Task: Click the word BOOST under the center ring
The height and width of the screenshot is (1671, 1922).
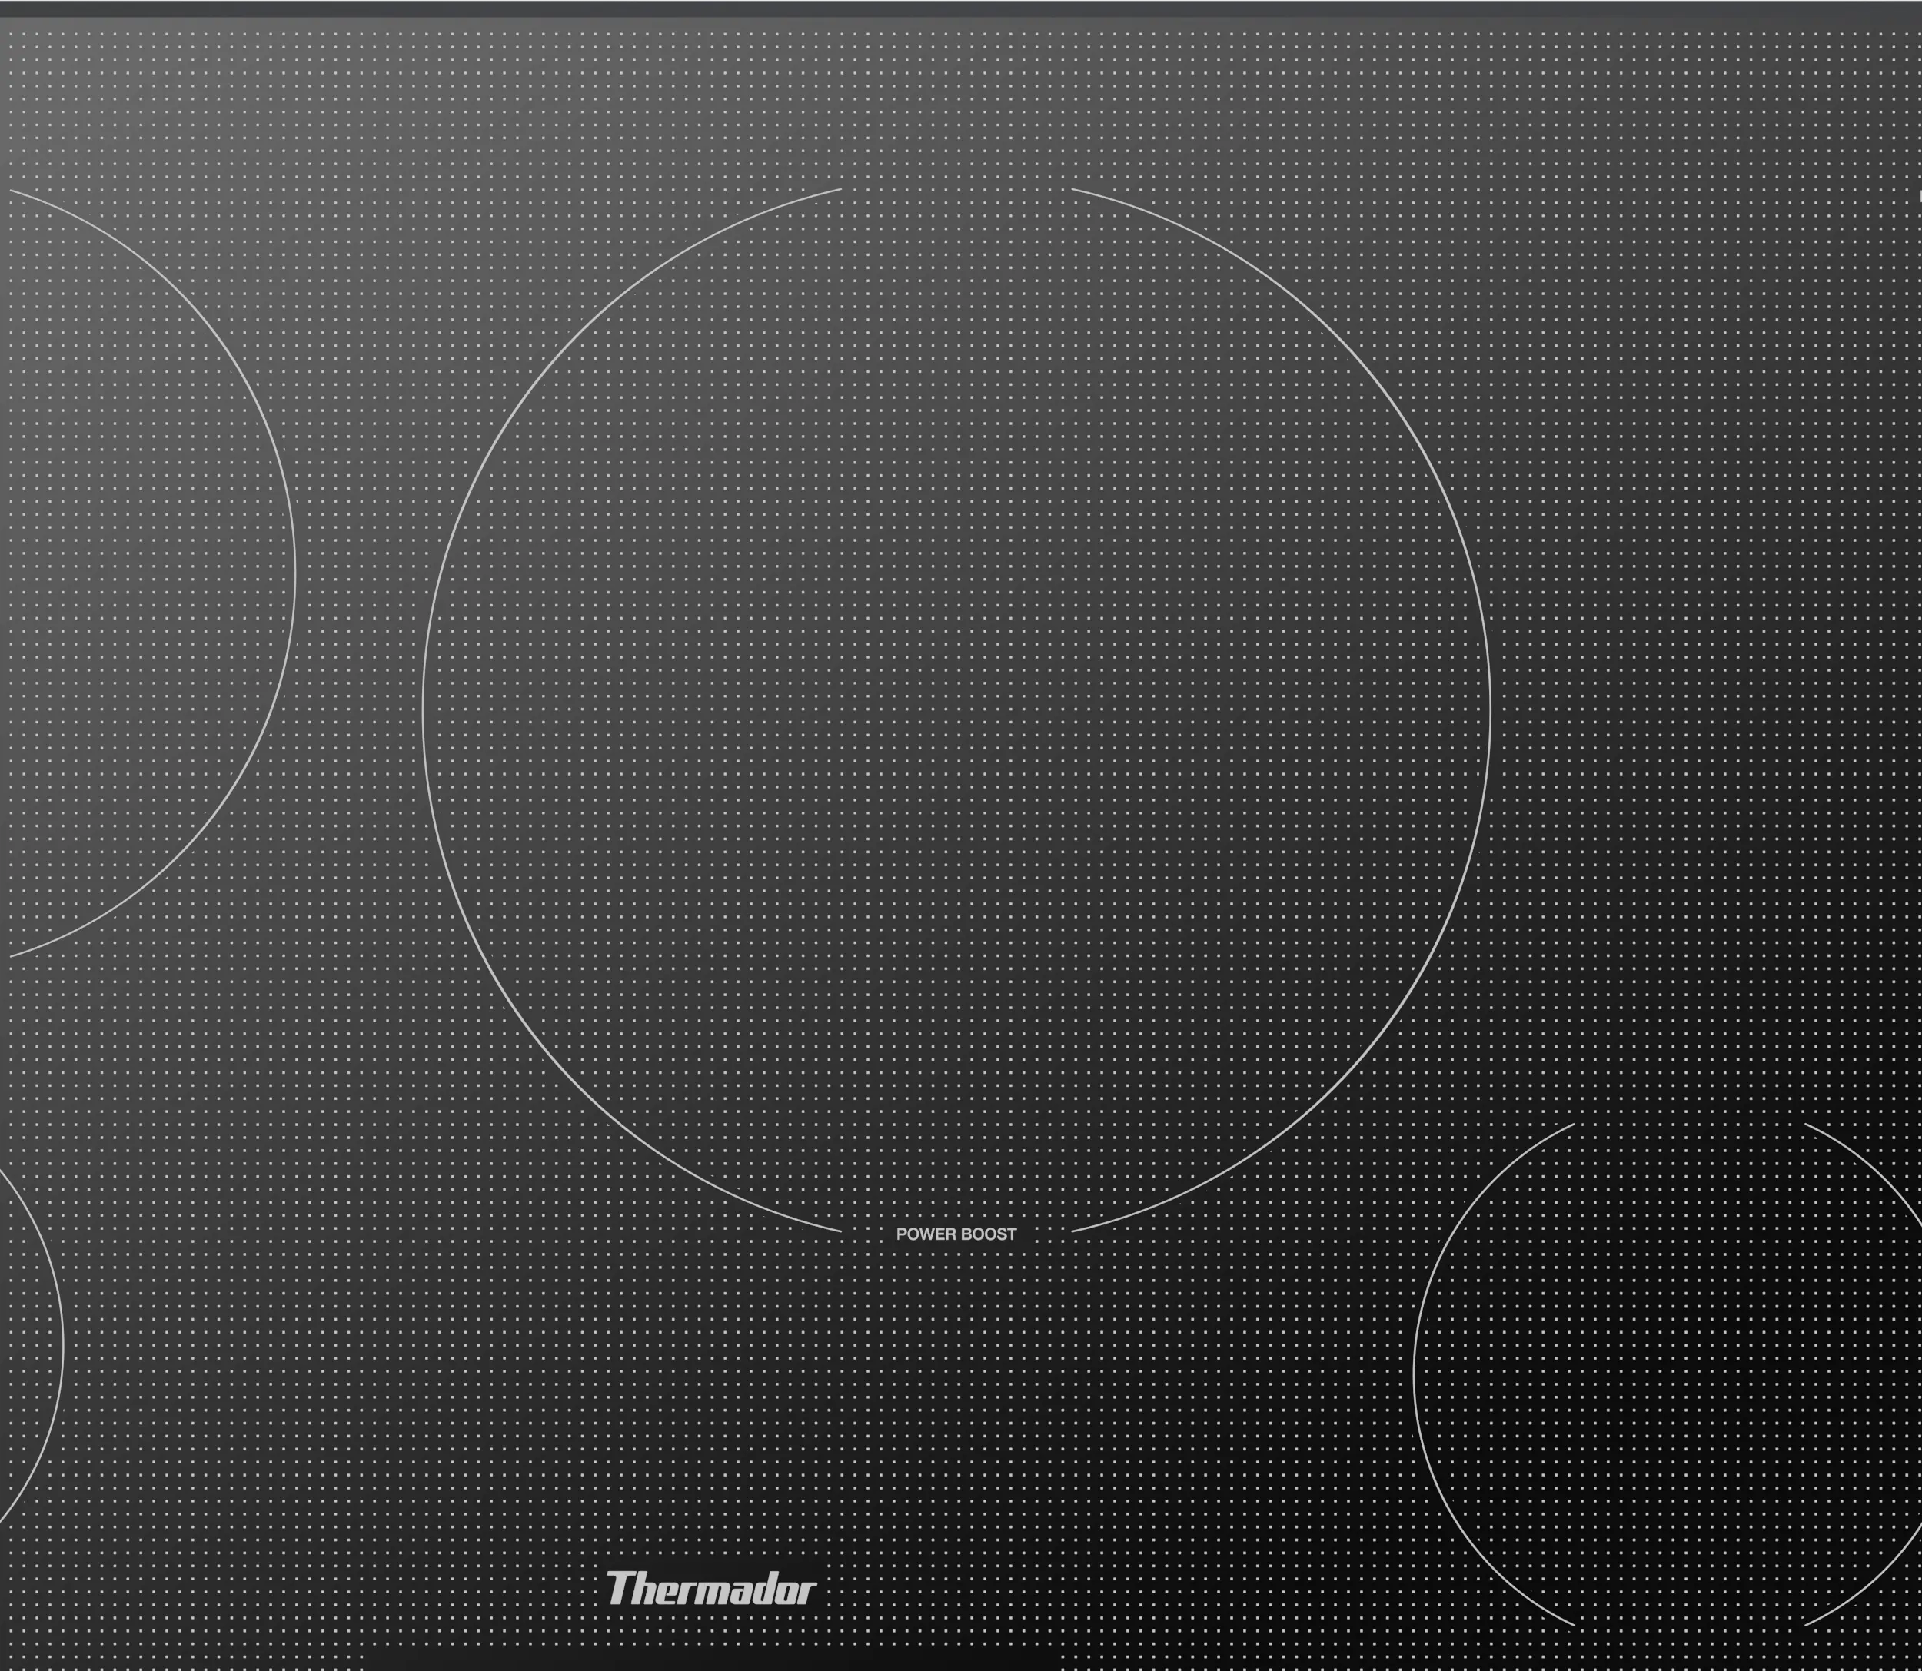Action: 989,1234
